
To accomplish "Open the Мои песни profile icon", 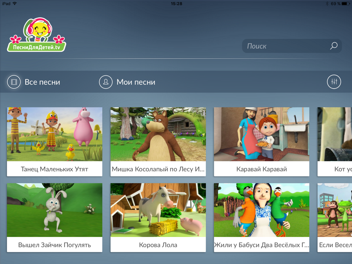I will pos(106,82).
